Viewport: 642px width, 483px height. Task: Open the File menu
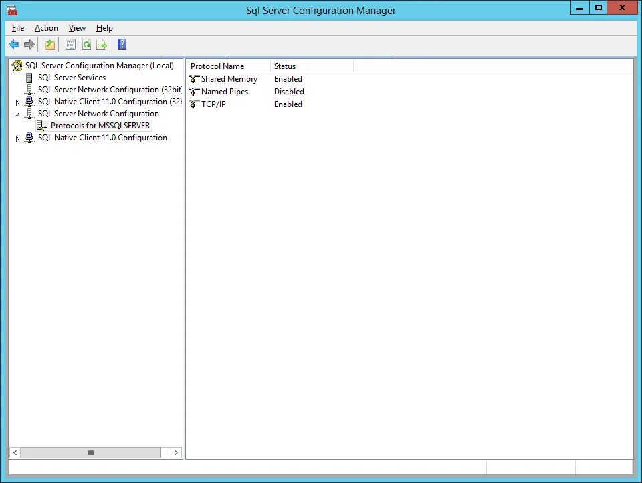[x=18, y=28]
